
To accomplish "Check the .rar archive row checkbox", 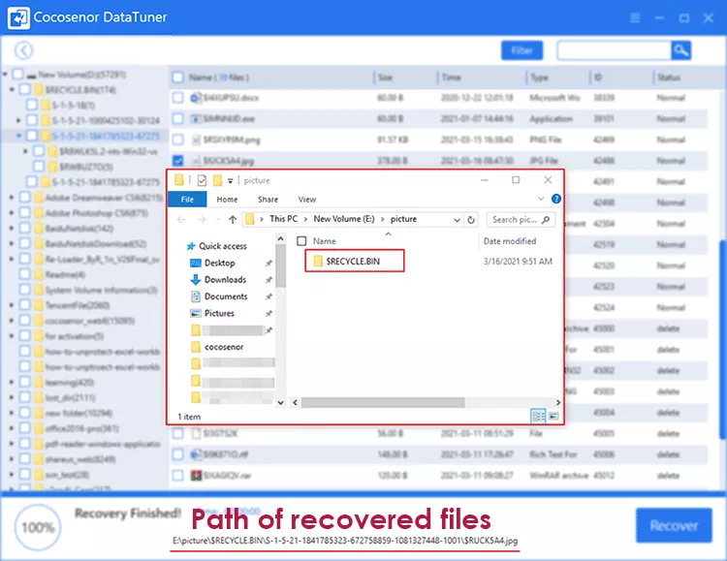I will tap(178, 475).
